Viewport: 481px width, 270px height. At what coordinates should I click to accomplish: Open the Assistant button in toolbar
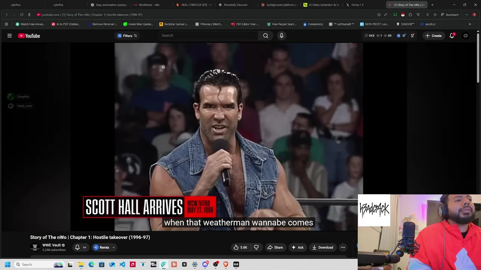[450, 15]
